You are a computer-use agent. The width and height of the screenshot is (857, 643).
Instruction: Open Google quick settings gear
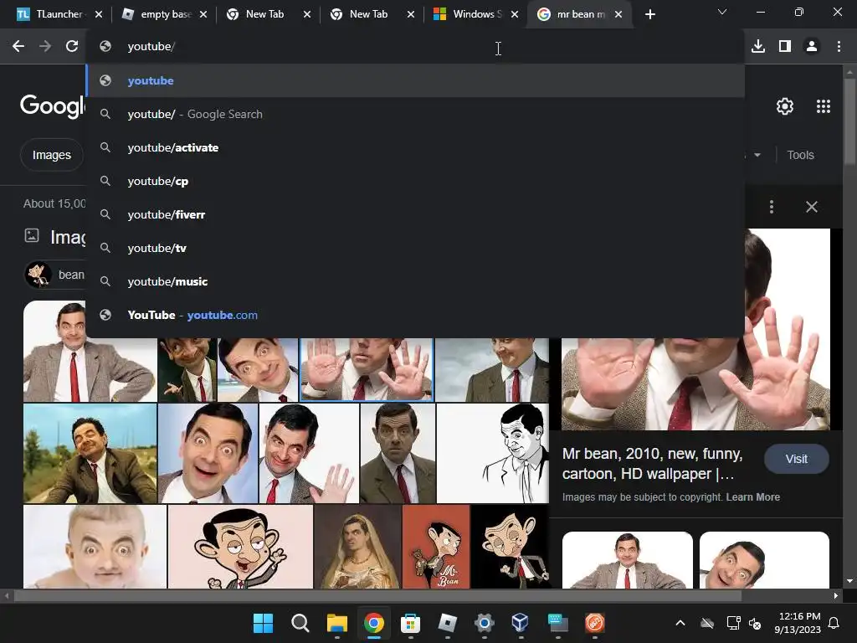coord(785,106)
